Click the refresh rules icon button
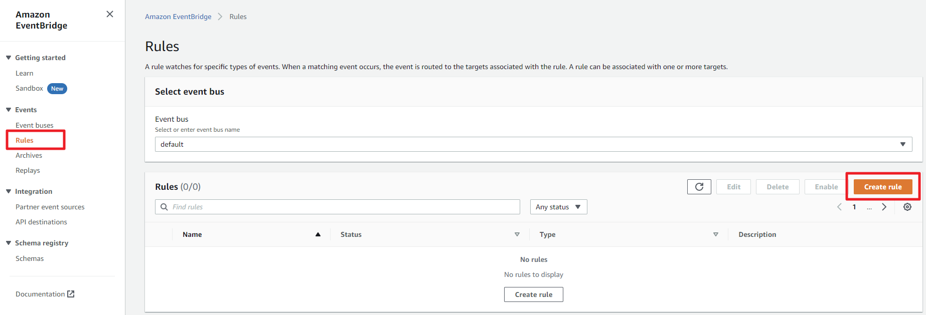The image size is (926, 315). 699,187
